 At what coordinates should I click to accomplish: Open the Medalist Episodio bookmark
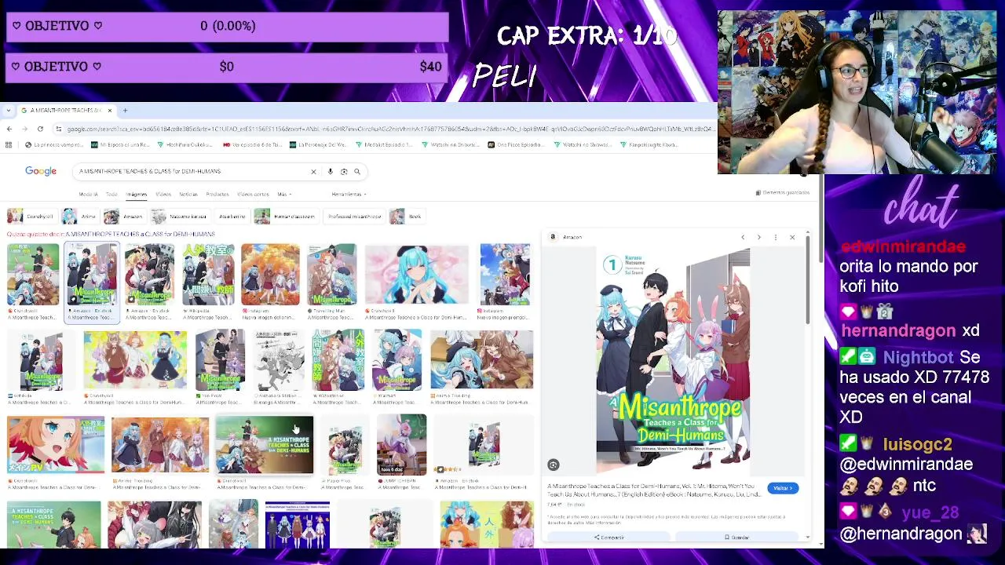[x=384, y=144]
